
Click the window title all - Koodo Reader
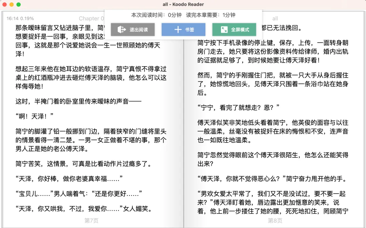pos(183,4)
